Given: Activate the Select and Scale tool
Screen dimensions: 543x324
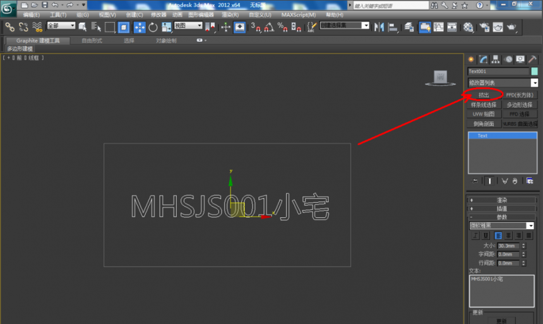Looking at the screenshot, I should tap(166, 27).
